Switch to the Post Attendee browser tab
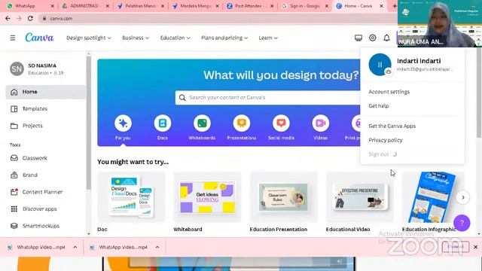The image size is (482, 271). coord(249,6)
